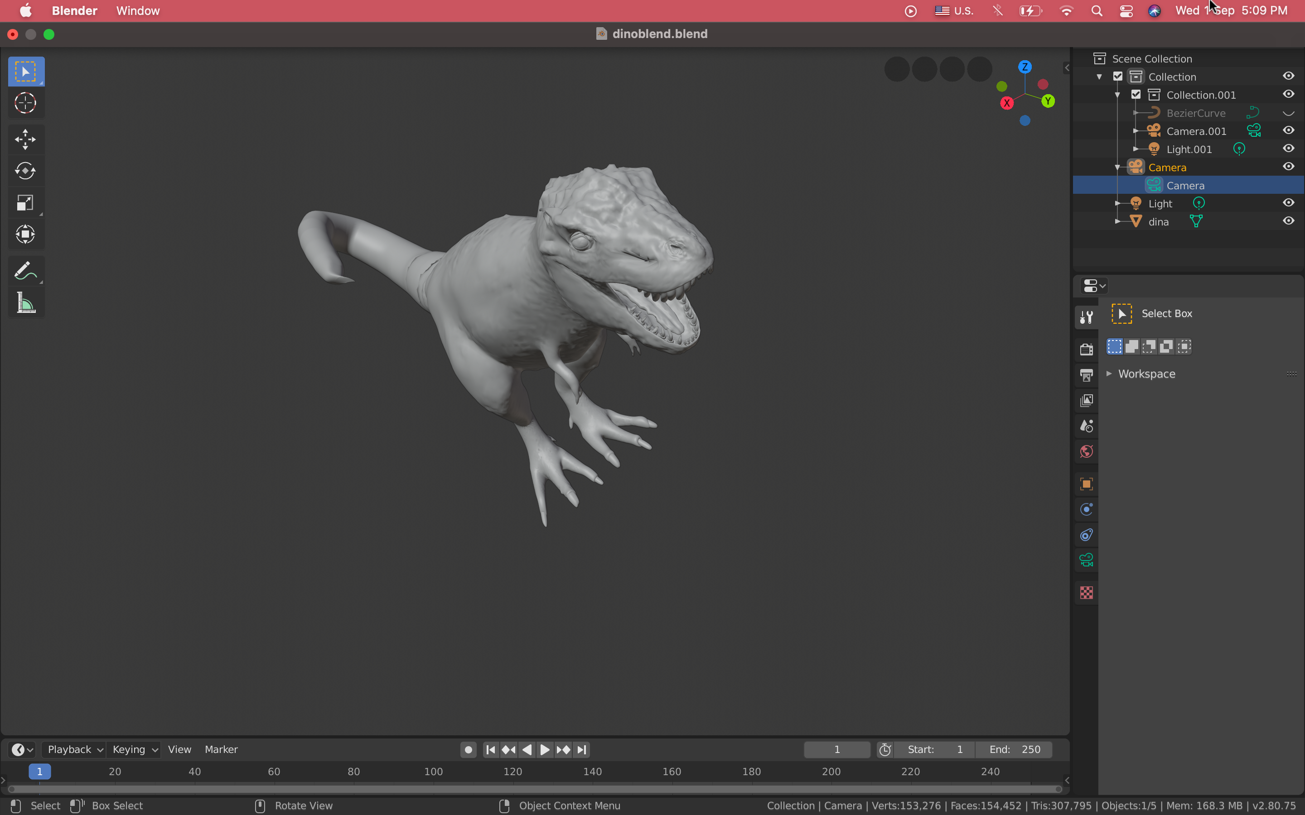Set selection mode to Invert
Screen dimensions: 1305x815
[x=1166, y=346]
